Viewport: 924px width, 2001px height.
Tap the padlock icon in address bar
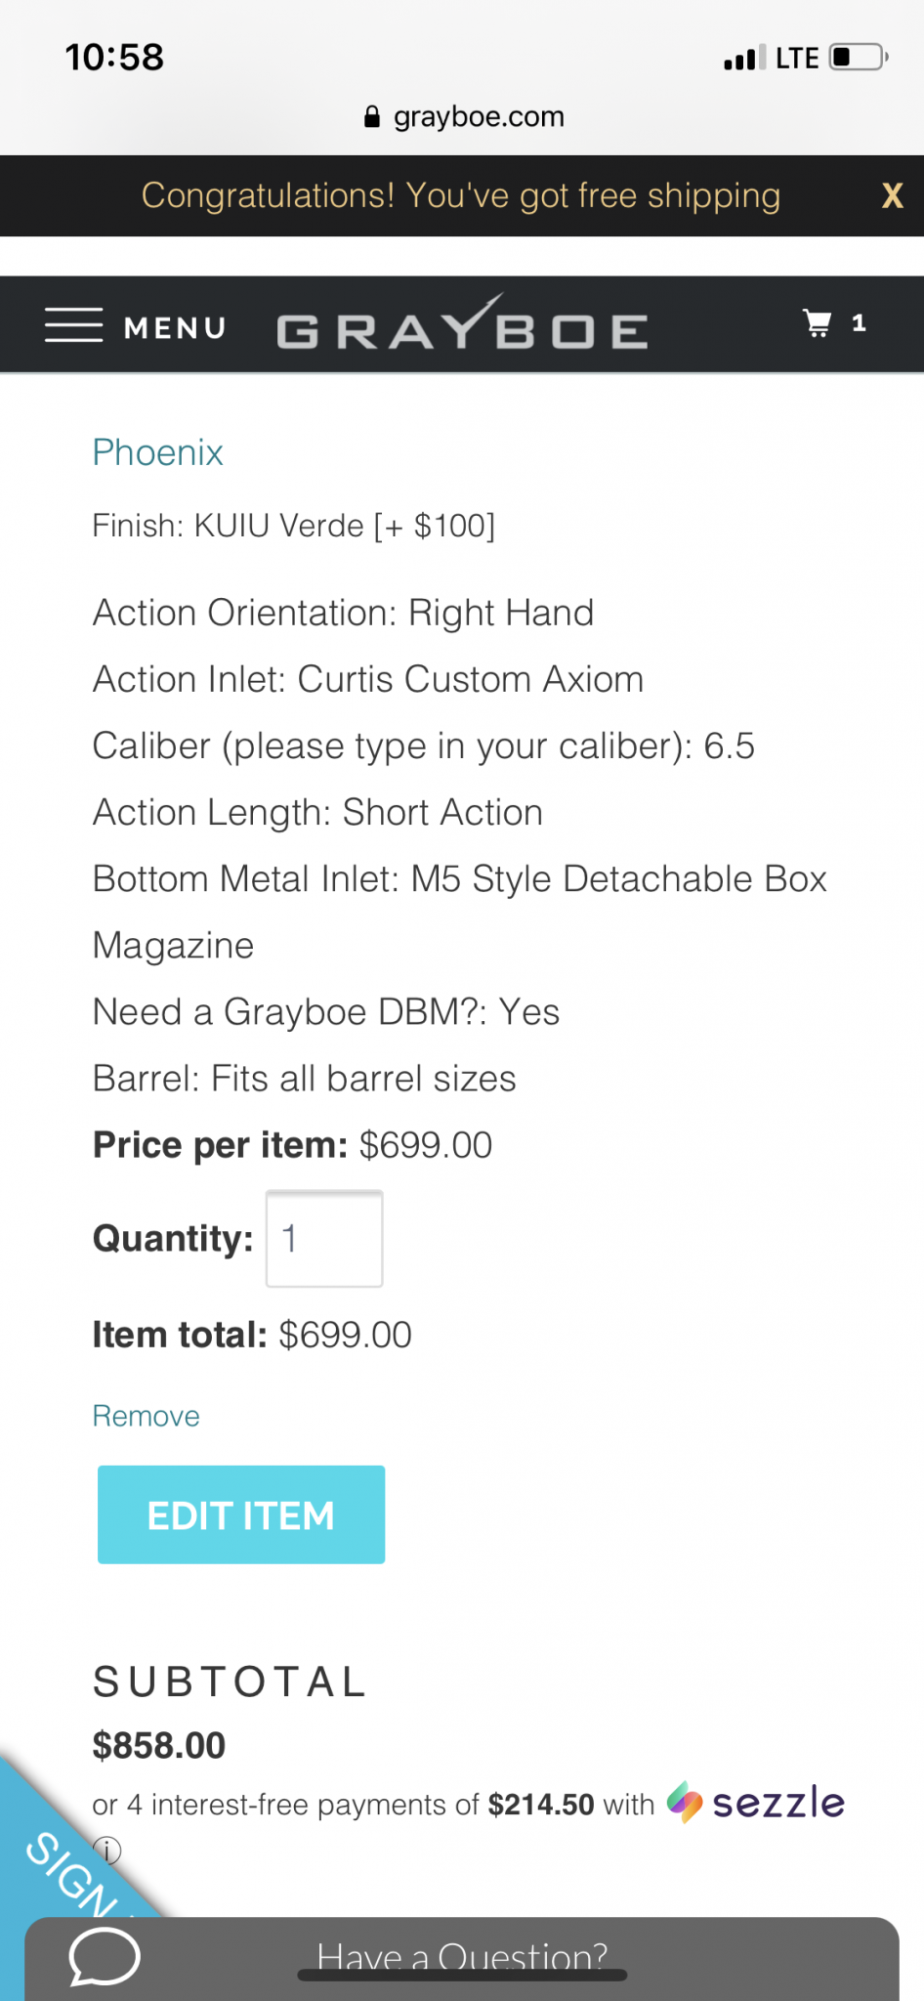pos(371,117)
